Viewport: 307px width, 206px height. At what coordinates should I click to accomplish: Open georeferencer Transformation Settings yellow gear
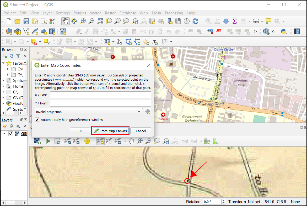[87, 141]
